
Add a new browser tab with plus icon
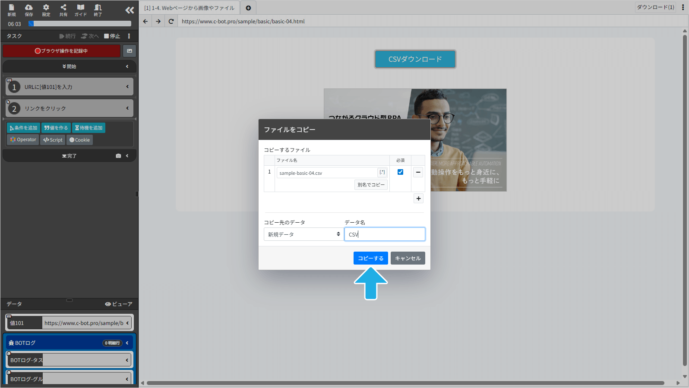tap(248, 8)
